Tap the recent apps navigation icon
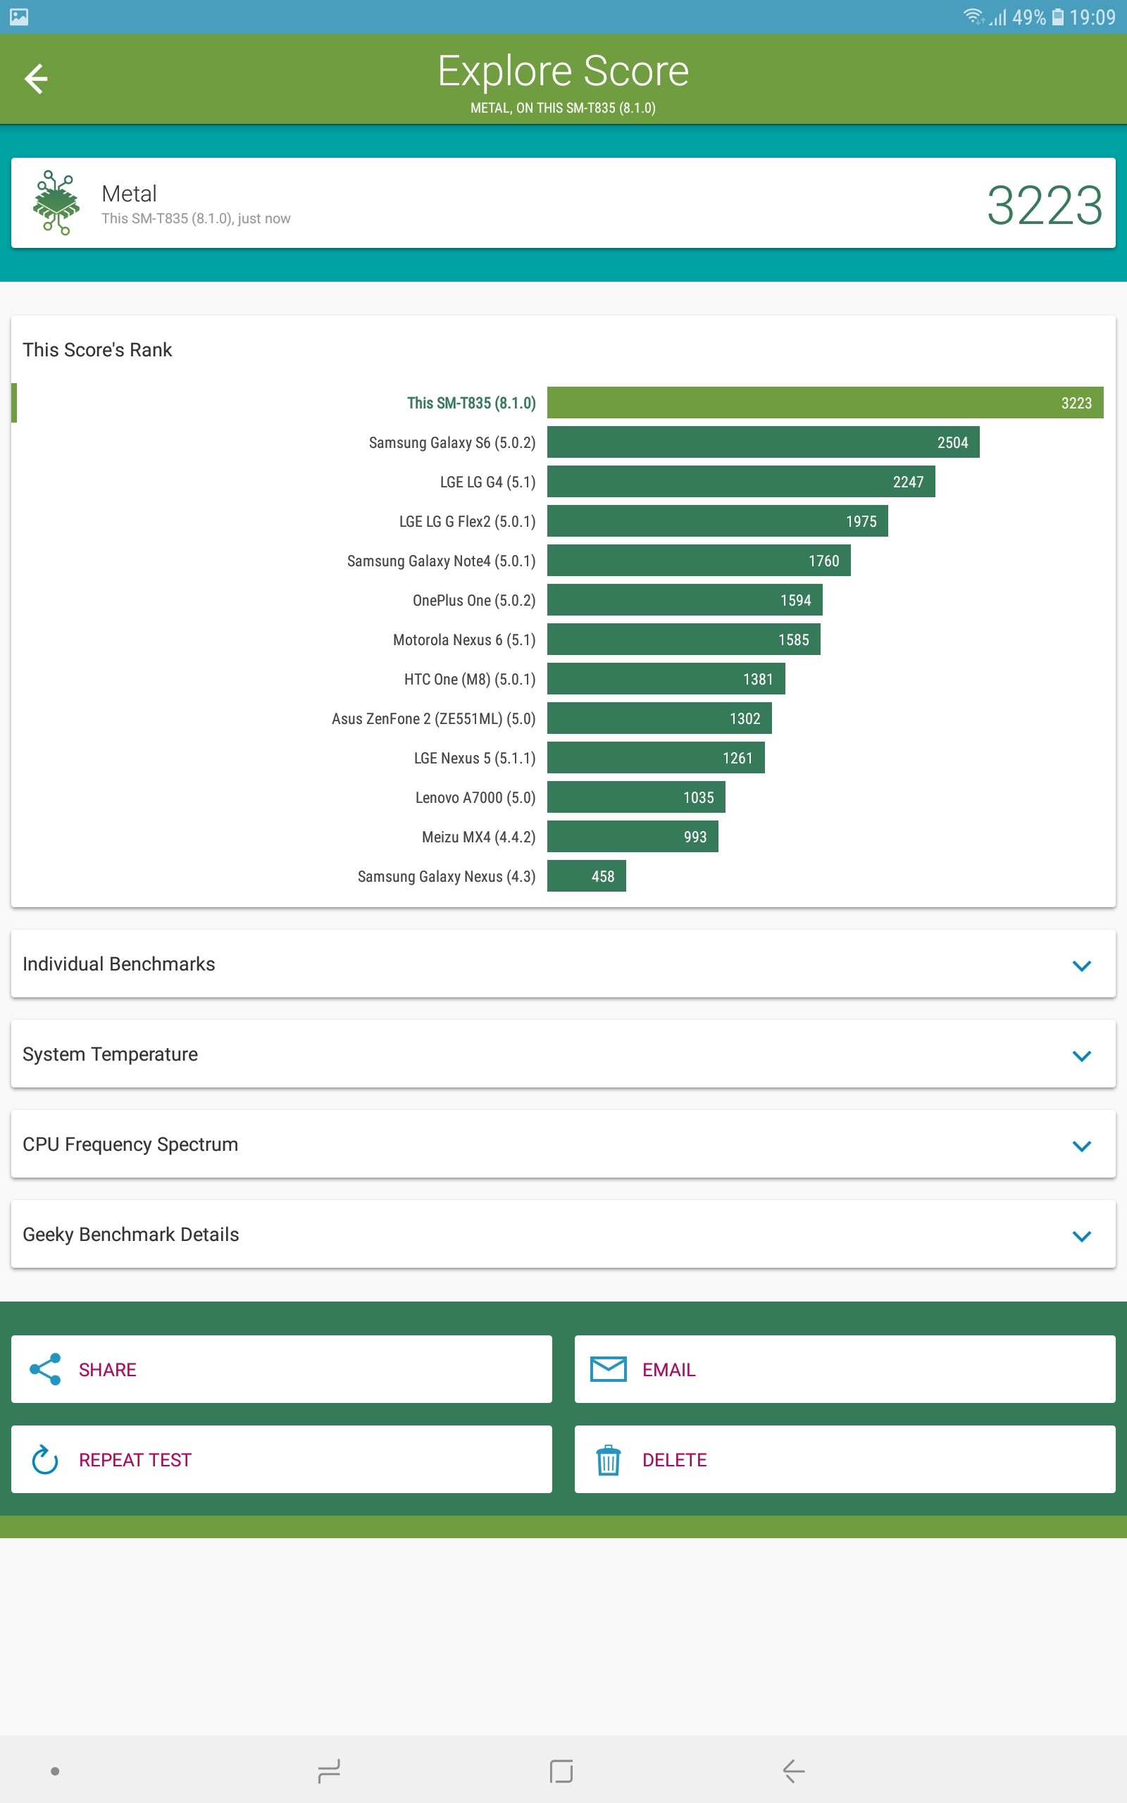Image resolution: width=1127 pixels, height=1803 pixels. [329, 1771]
